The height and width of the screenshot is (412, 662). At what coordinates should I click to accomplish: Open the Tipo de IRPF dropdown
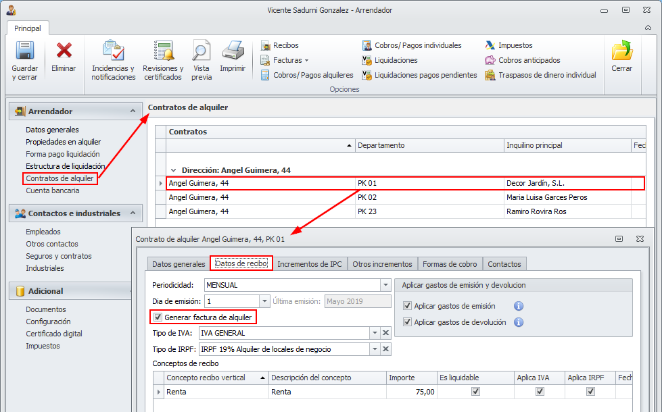375,349
